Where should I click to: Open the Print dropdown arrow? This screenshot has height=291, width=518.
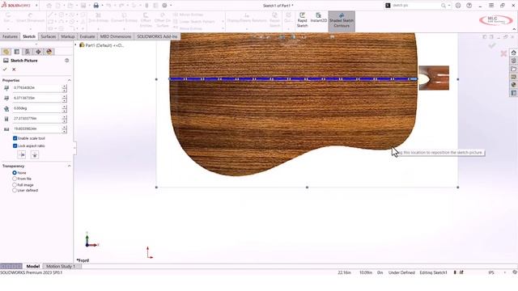click(x=102, y=6)
